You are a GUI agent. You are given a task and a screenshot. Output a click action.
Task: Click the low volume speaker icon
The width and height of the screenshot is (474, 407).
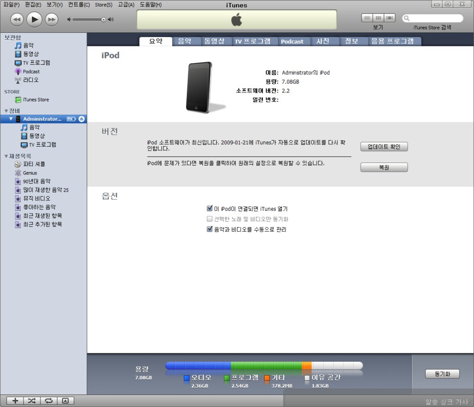(x=69, y=19)
